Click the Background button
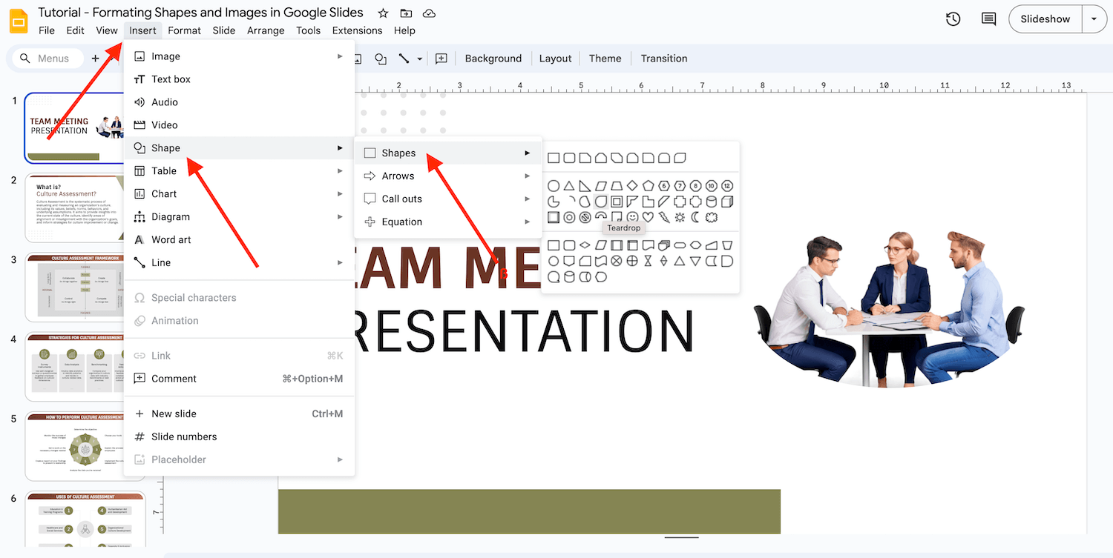The height and width of the screenshot is (558, 1113). coord(493,58)
